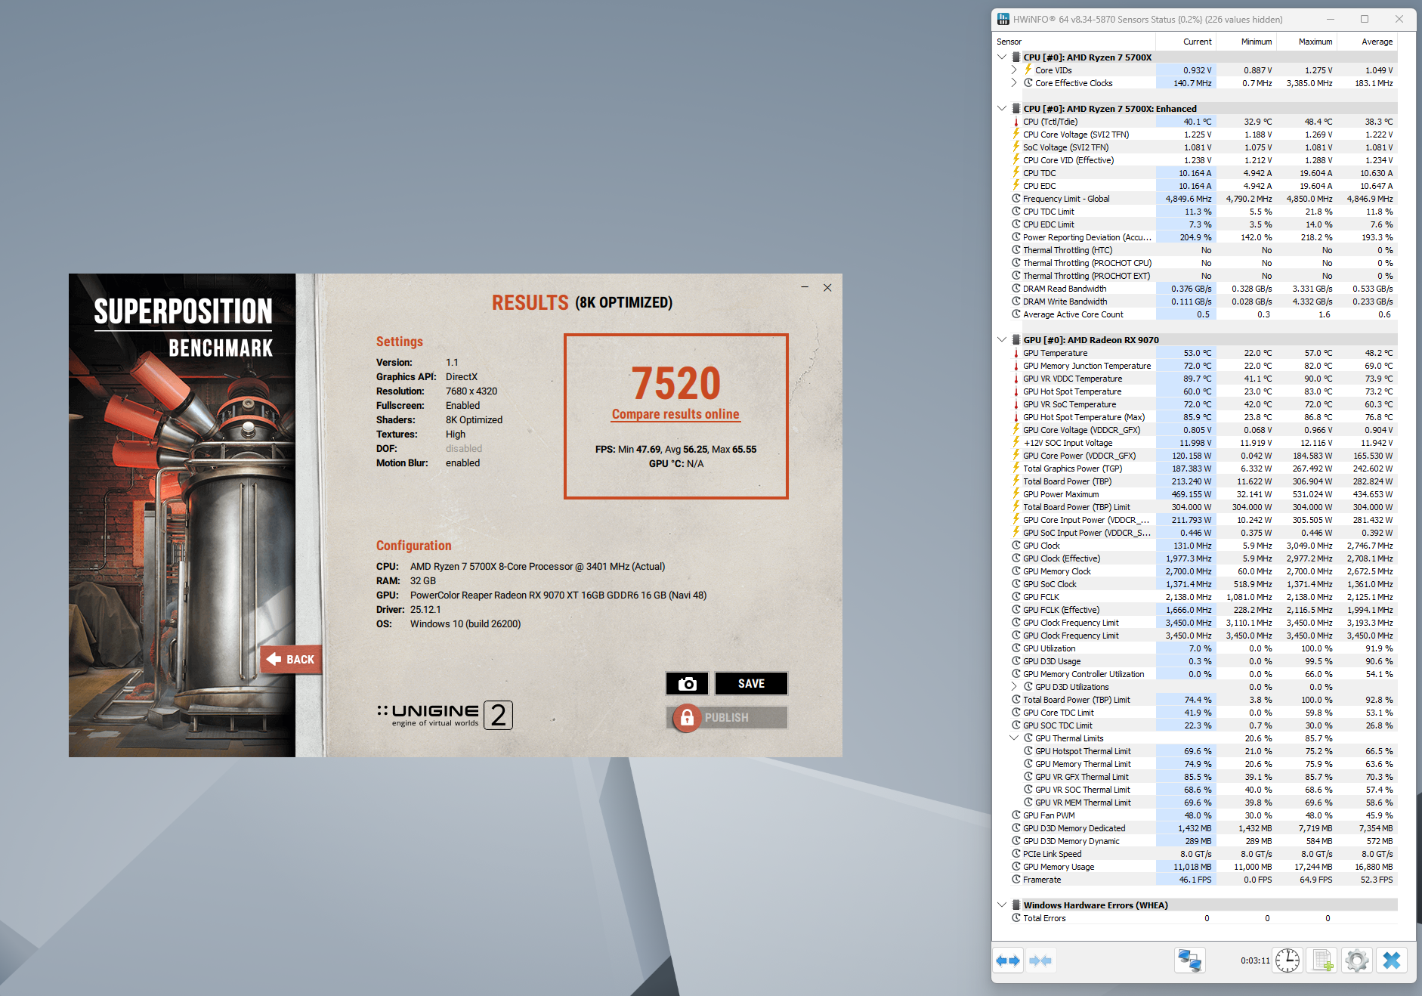Expand the GPU D3D Utilizations row

click(1014, 687)
